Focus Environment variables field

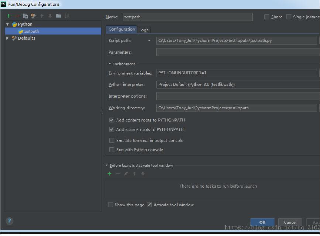[237, 73]
